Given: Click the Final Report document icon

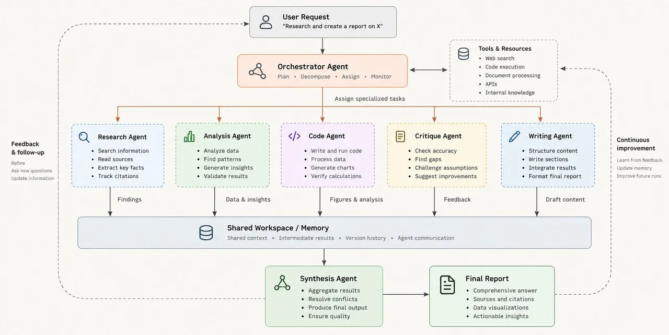Looking at the screenshot, I should coord(447,285).
